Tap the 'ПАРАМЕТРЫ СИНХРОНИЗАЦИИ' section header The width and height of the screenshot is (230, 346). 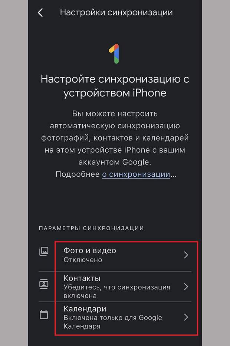point(91,228)
